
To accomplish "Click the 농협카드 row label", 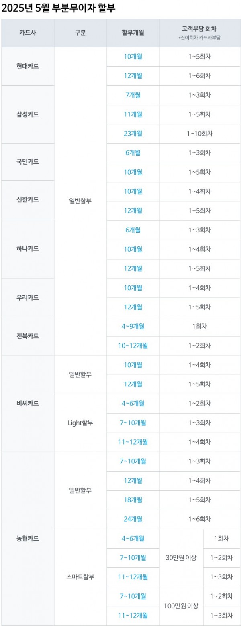I will [28, 538].
